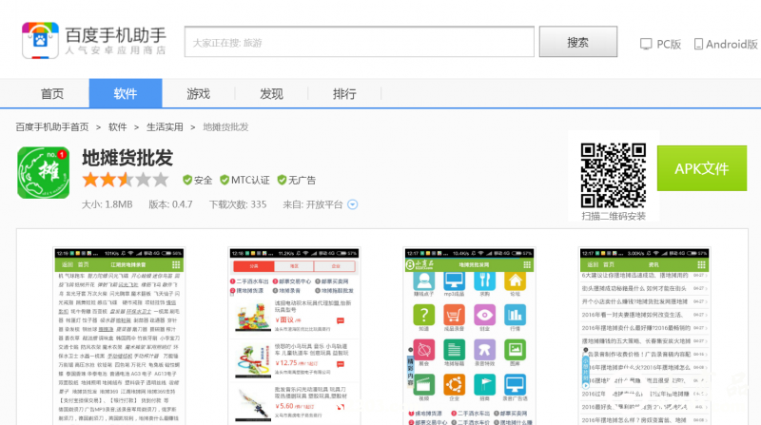The height and width of the screenshot is (425, 761).
Task: Open the second screenshot showing toy product listings
Action: [x=294, y=336]
